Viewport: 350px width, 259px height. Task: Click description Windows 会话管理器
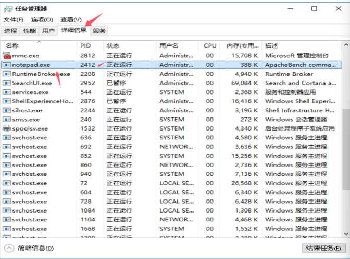(296, 119)
